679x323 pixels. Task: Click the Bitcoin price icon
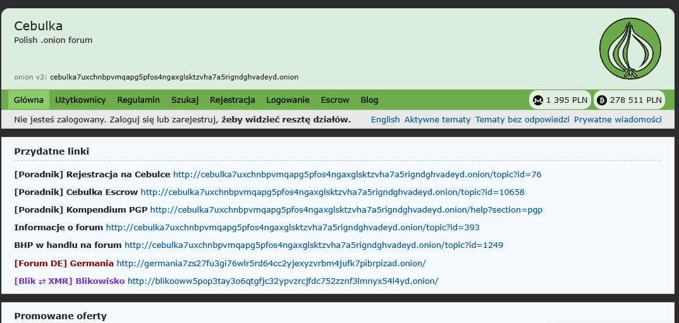coord(602,100)
